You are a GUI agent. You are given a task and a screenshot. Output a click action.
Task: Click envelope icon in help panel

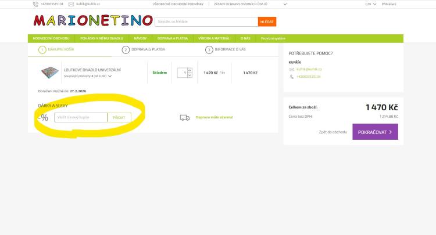tap(292, 69)
